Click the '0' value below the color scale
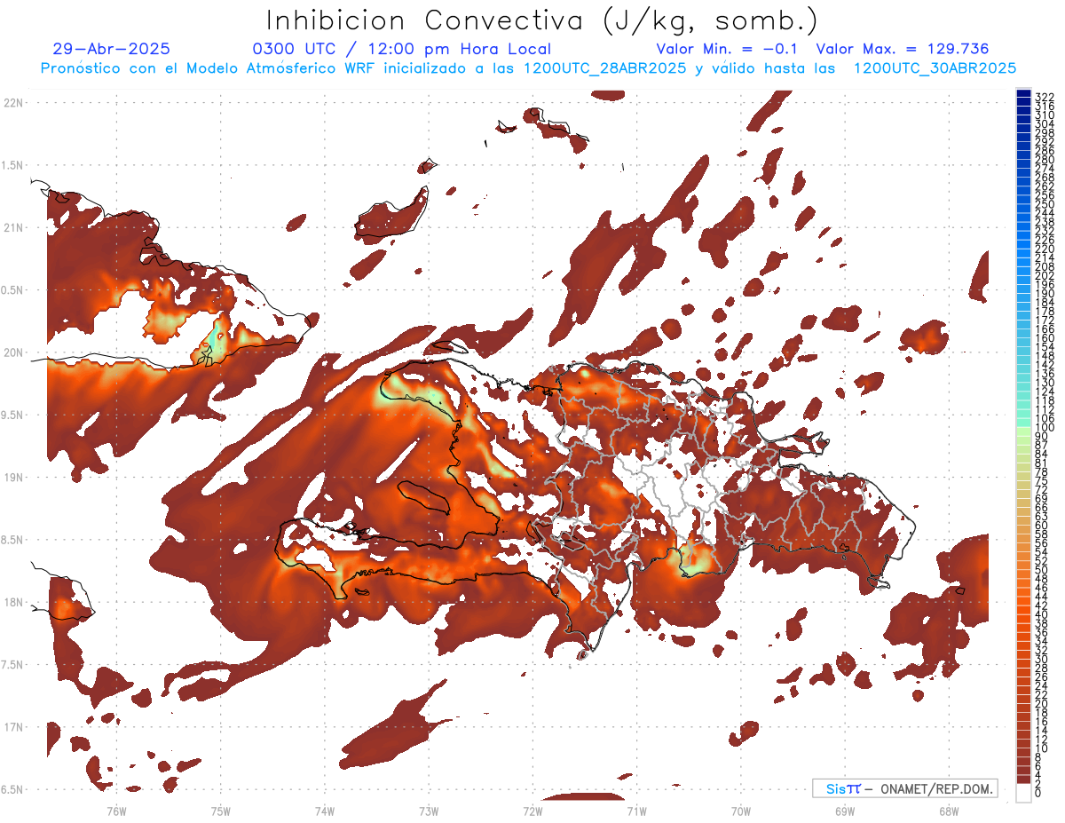This screenshot has height=823, width=1065. (1037, 793)
